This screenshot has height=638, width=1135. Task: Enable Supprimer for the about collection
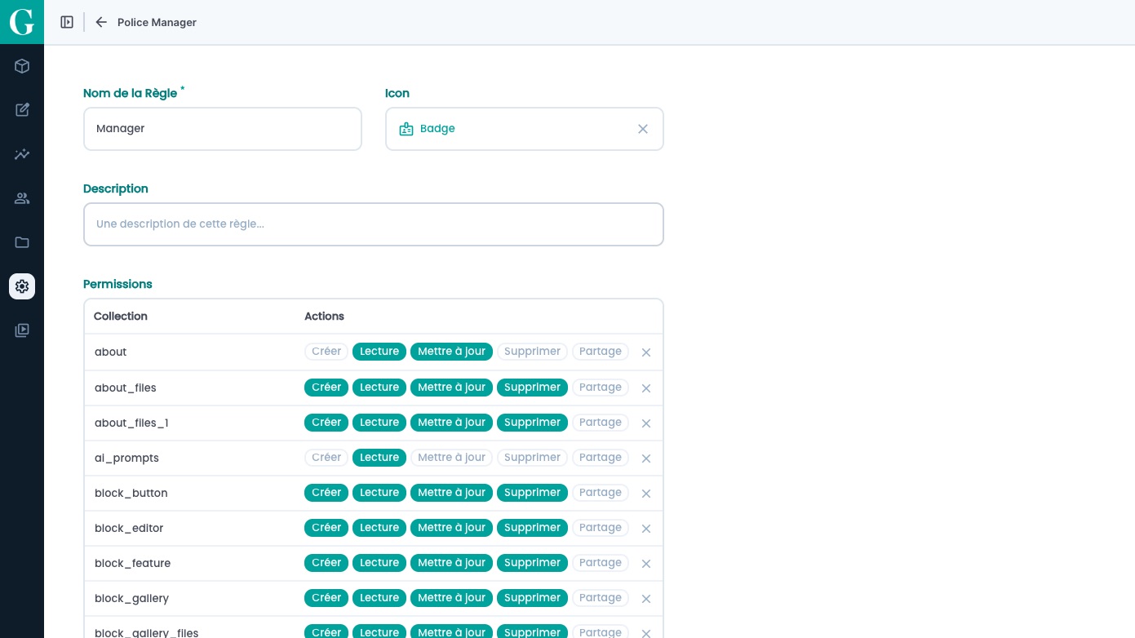[532, 352]
